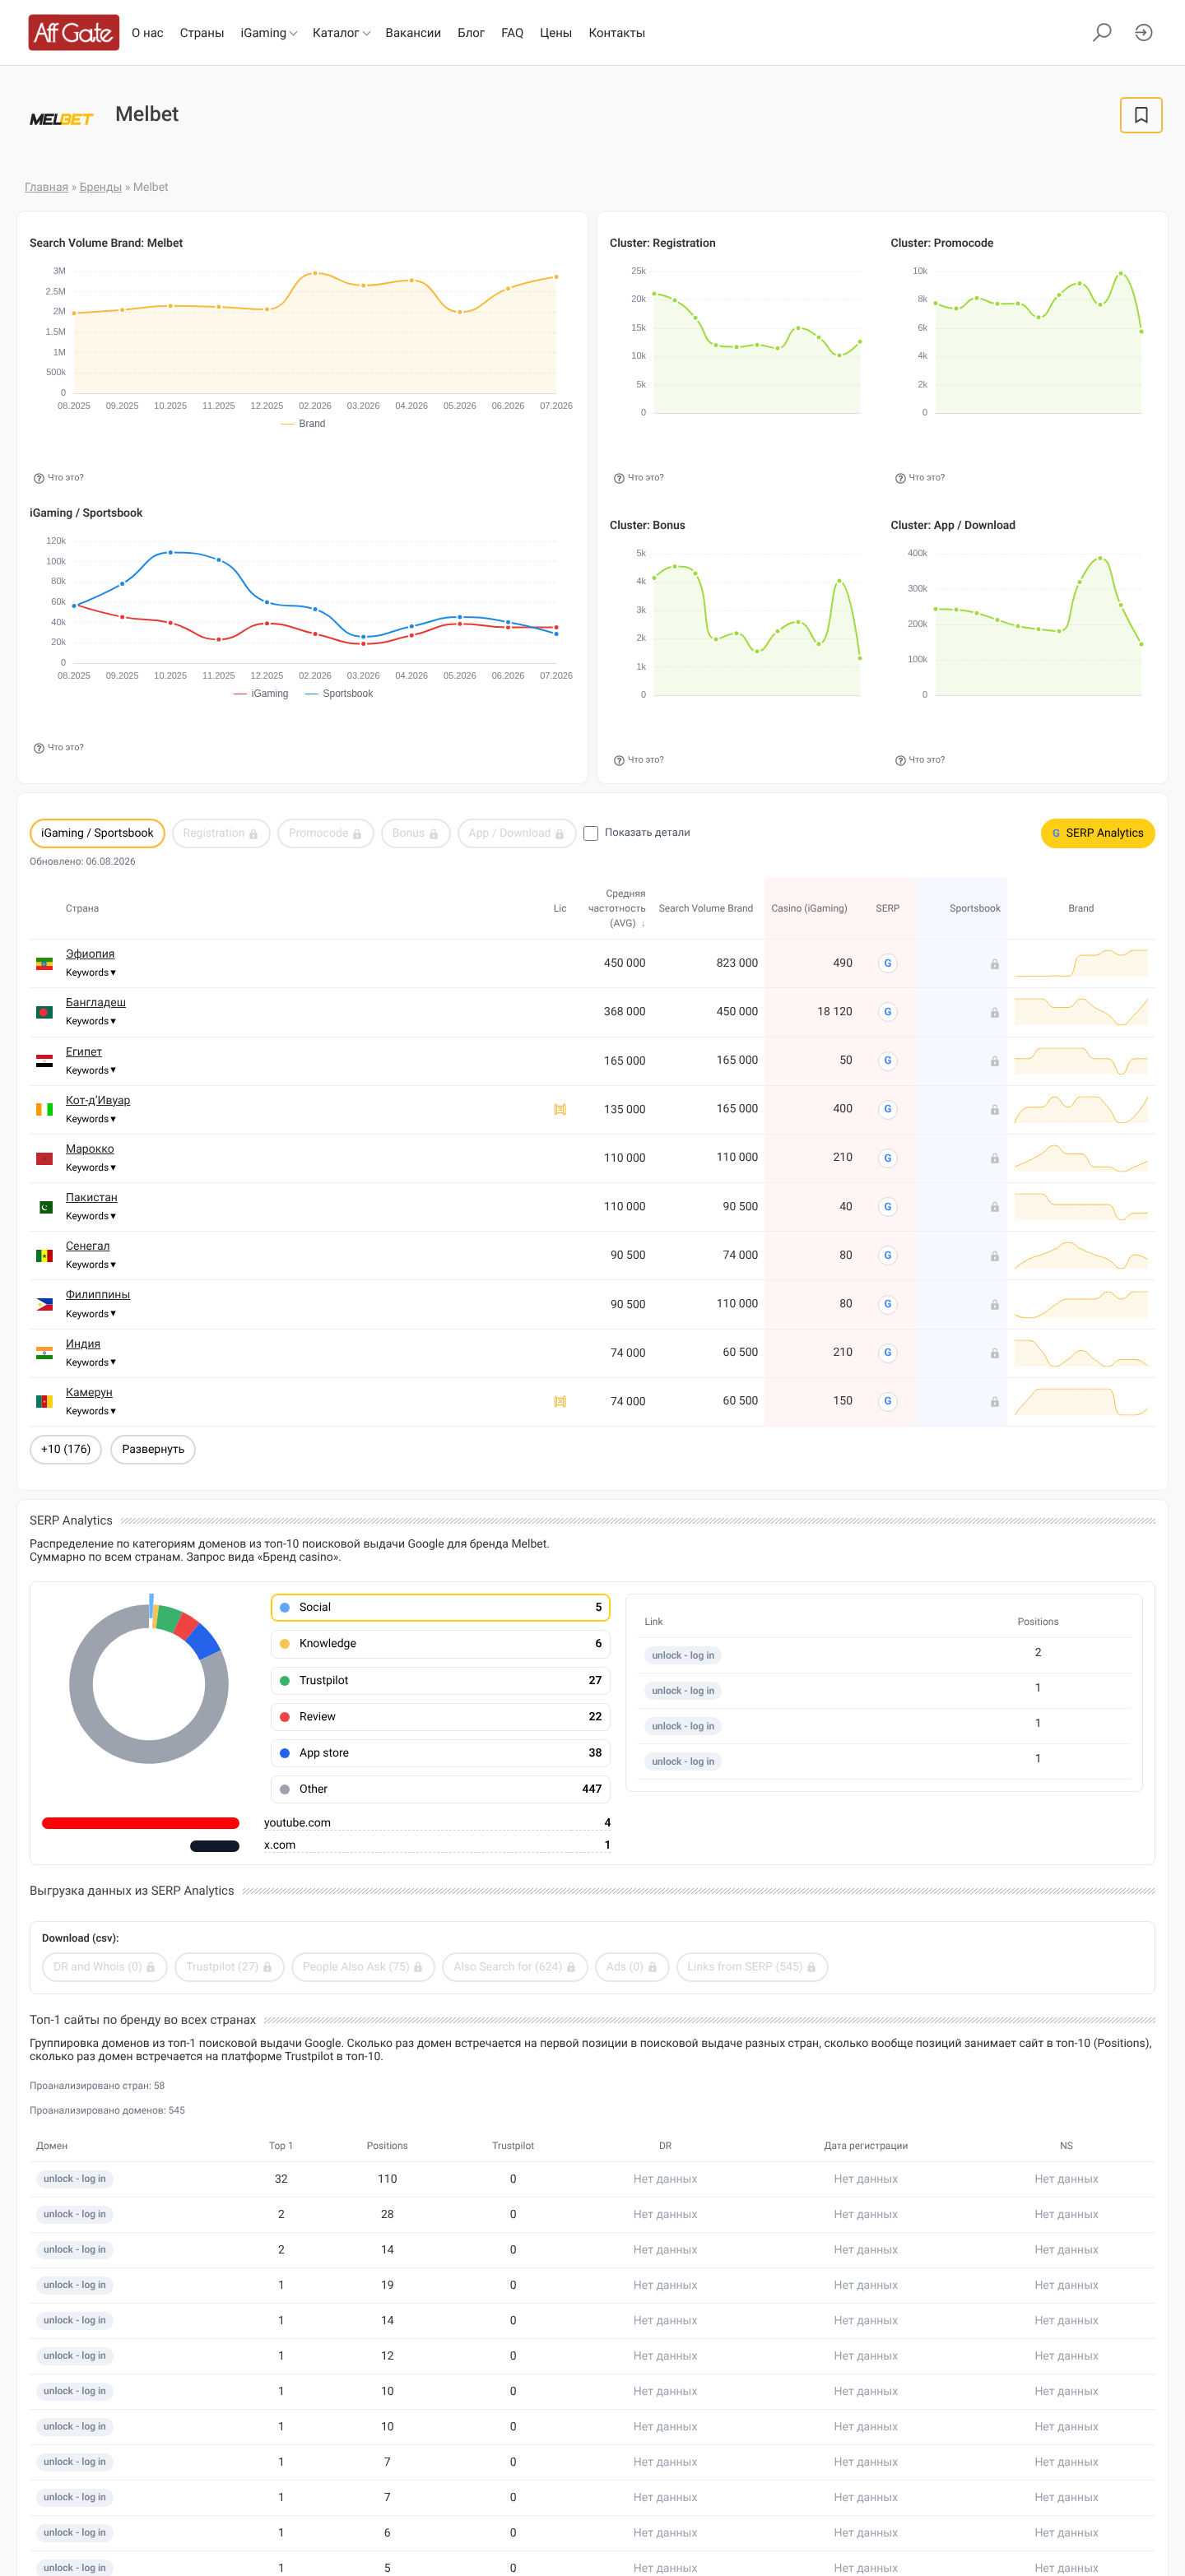The width and height of the screenshot is (1185, 2576).
Task: Open Google SERP icon for Pakistan row
Action: (887, 1207)
